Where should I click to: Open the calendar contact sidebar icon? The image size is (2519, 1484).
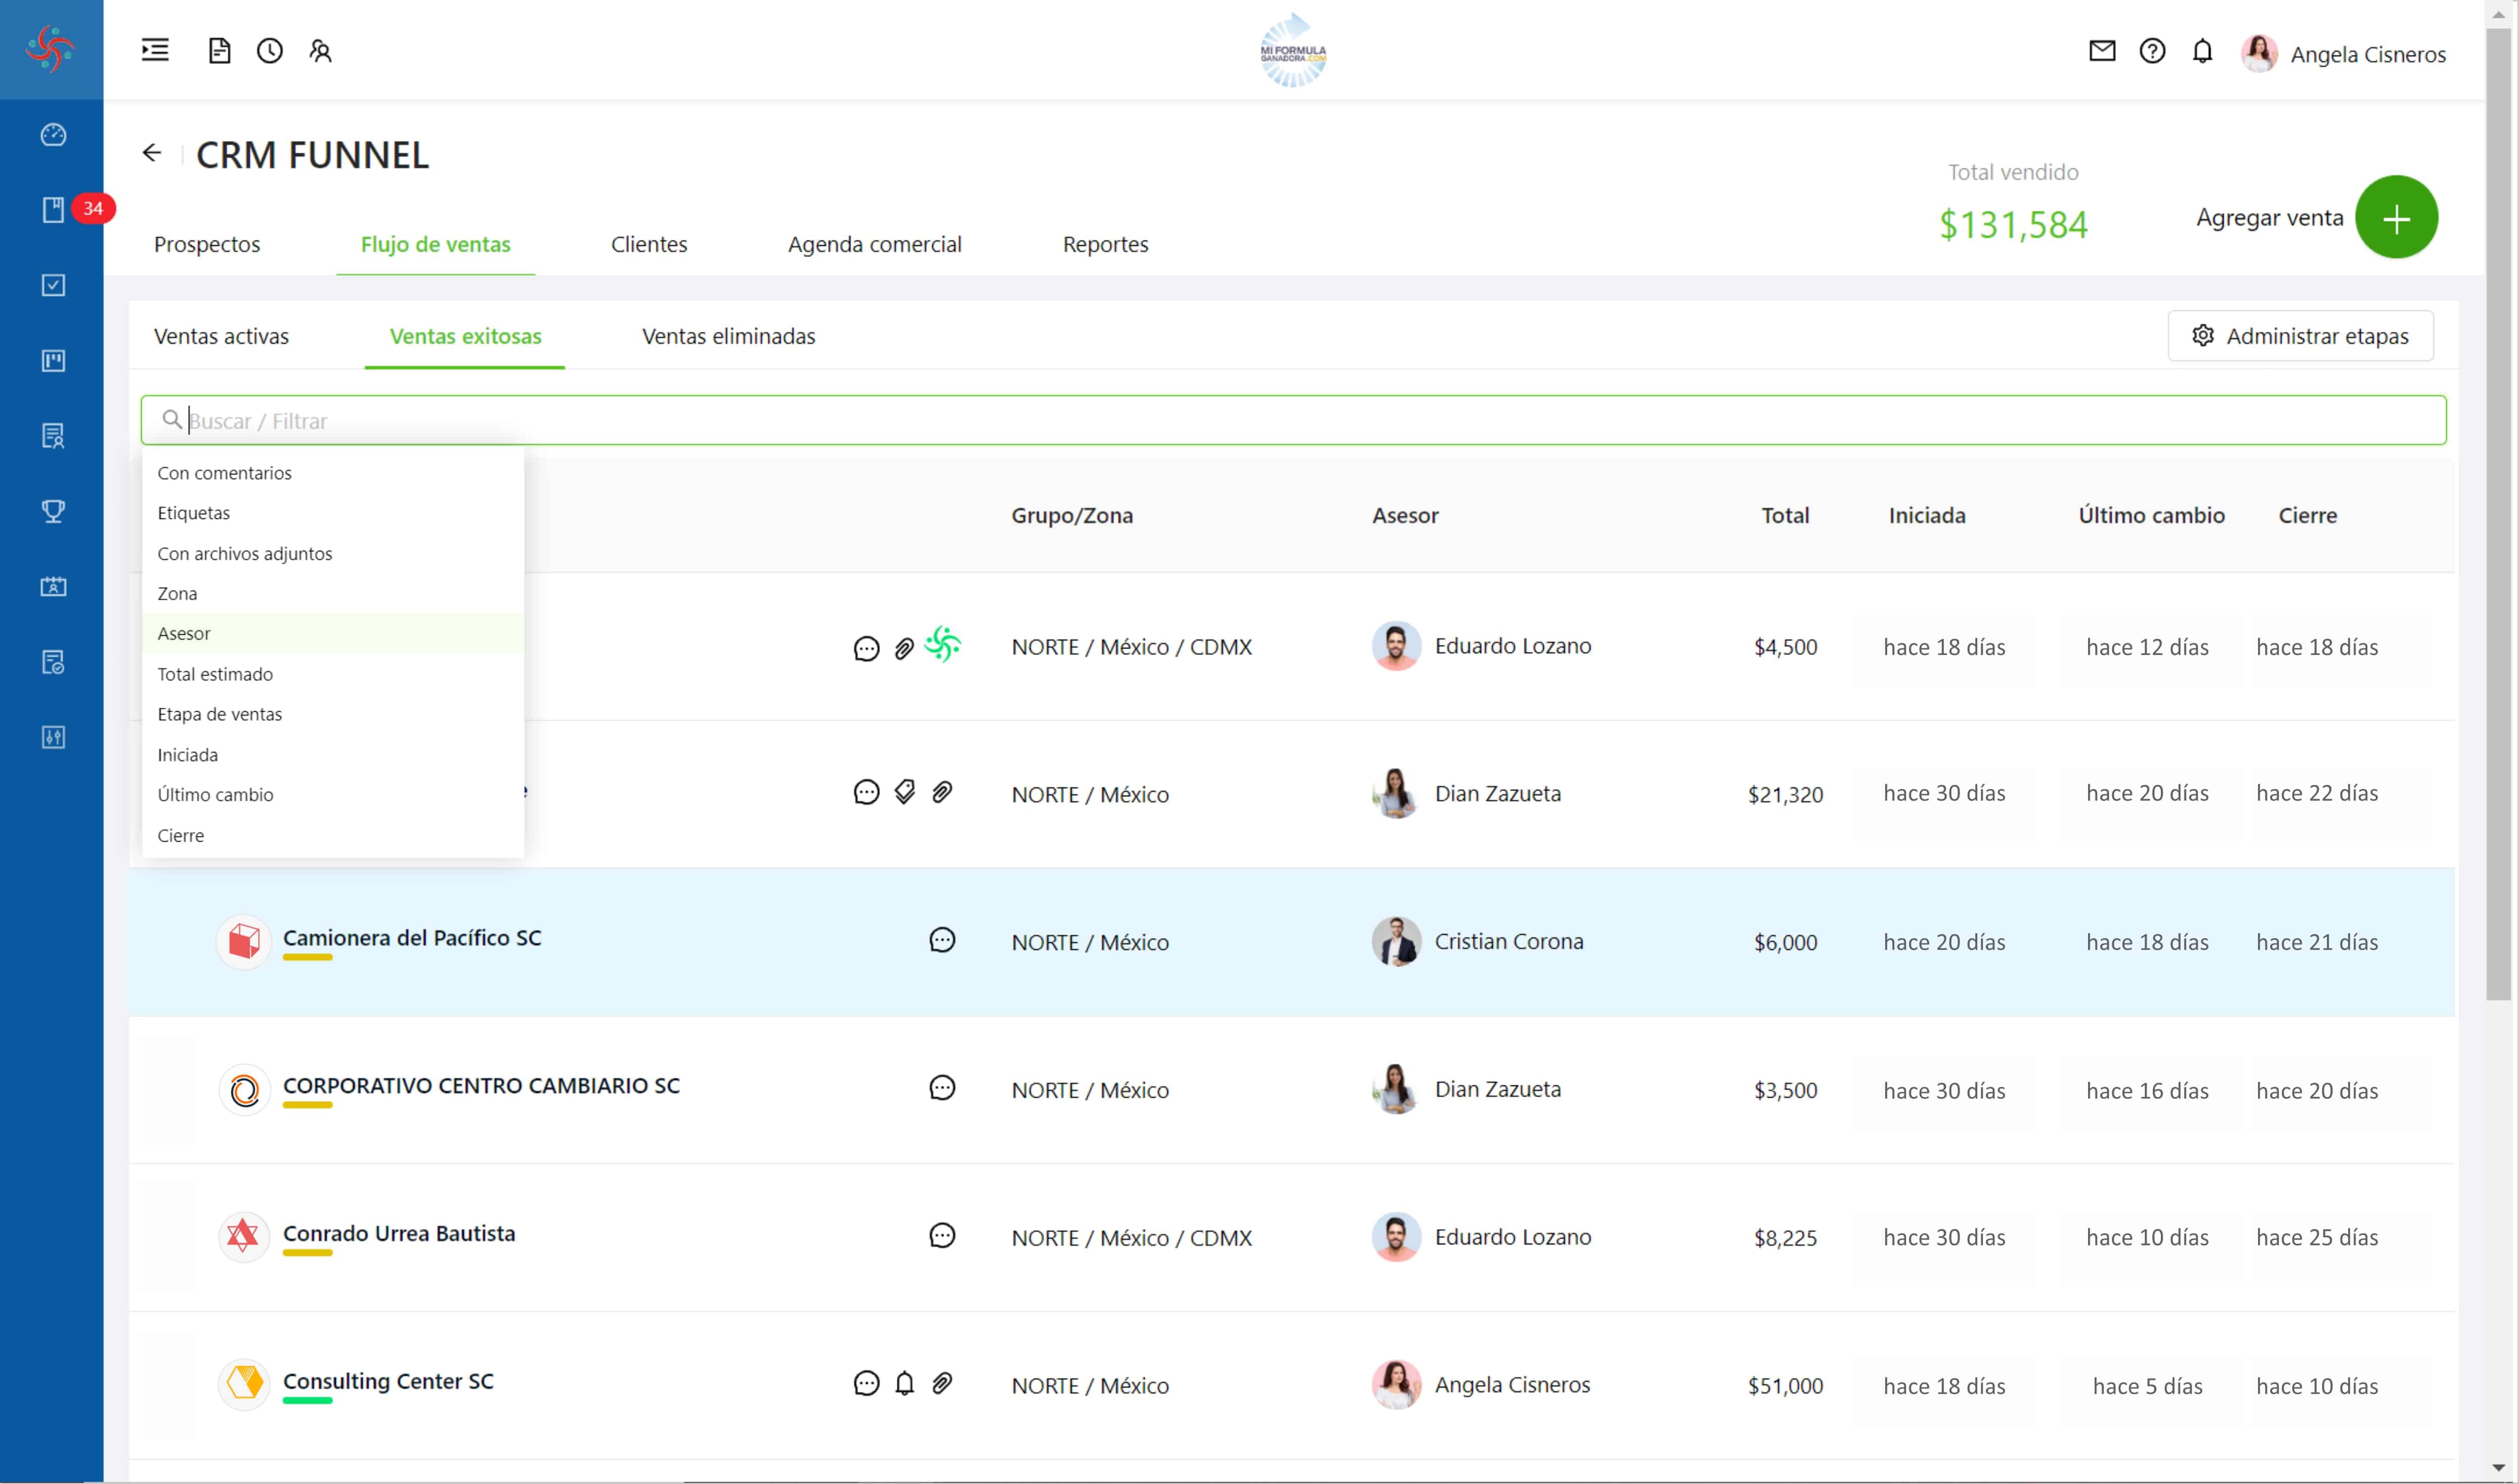click(x=53, y=586)
